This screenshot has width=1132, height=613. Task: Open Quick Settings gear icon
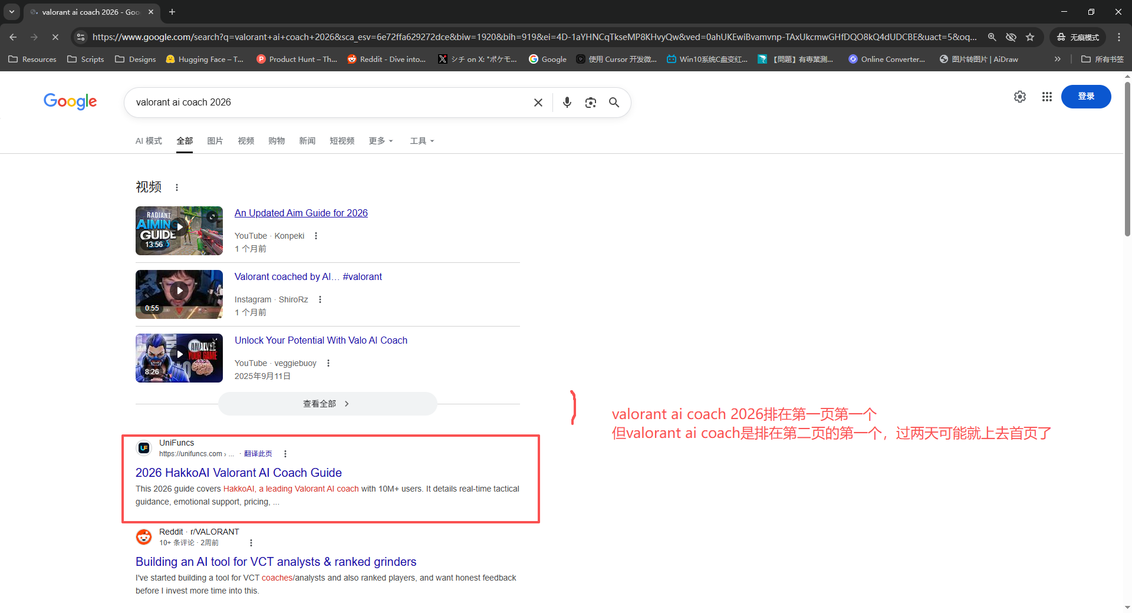pyautogui.click(x=1020, y=97)
